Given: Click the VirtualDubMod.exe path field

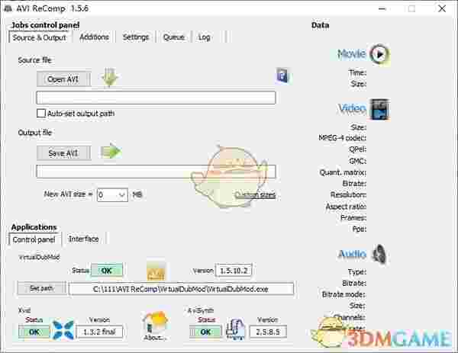Looking at the screenshot, I should (x=181, y=289).
